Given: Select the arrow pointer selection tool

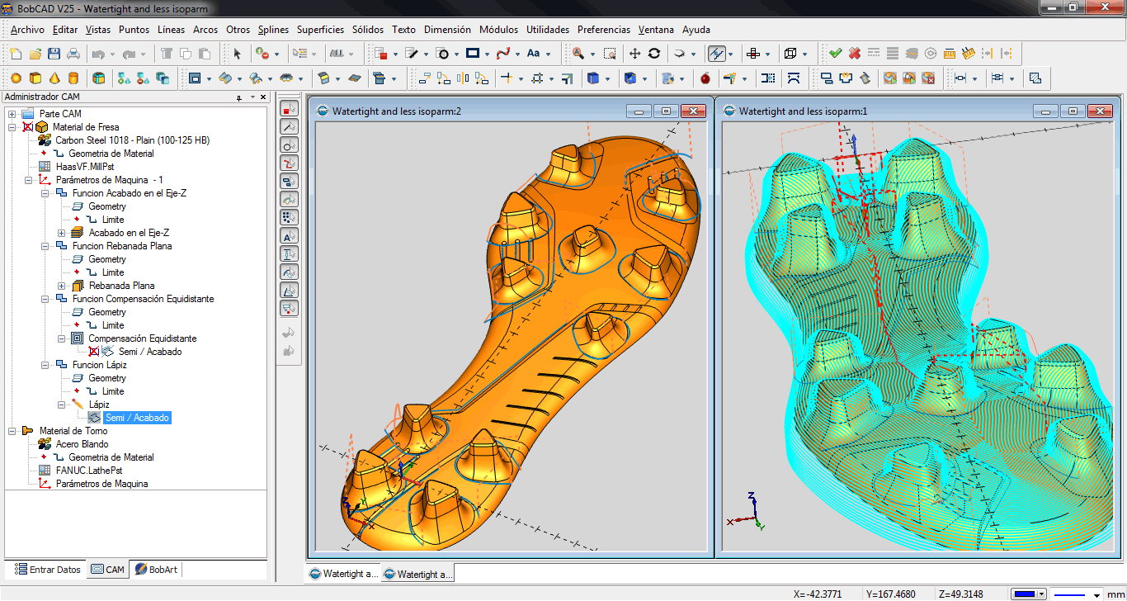Looking at the screenshot, I should [238, 54].
